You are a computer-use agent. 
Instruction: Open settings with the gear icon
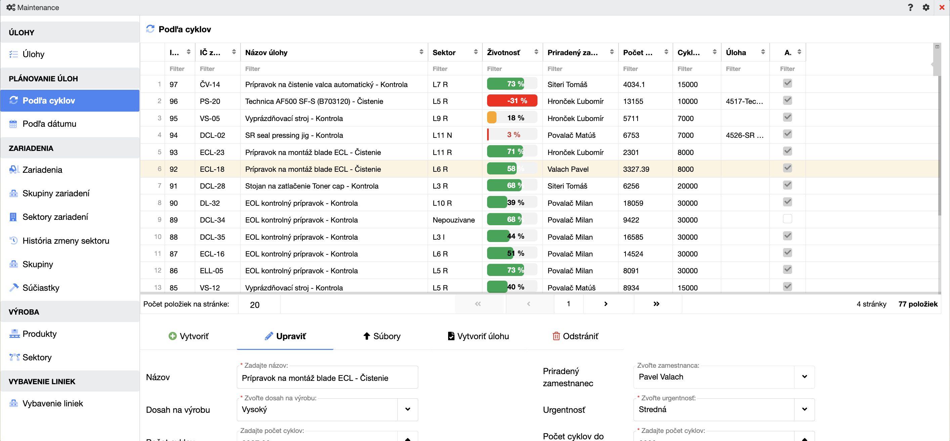[926, 7]
